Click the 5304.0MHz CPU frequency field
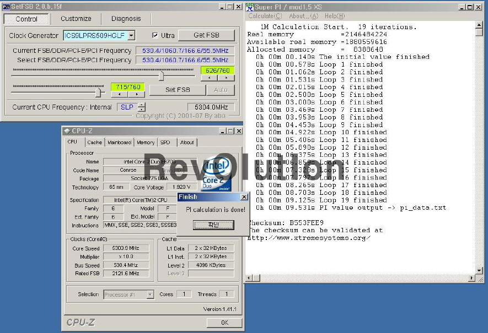Screen dimensions: 488x333 [211, 107]
